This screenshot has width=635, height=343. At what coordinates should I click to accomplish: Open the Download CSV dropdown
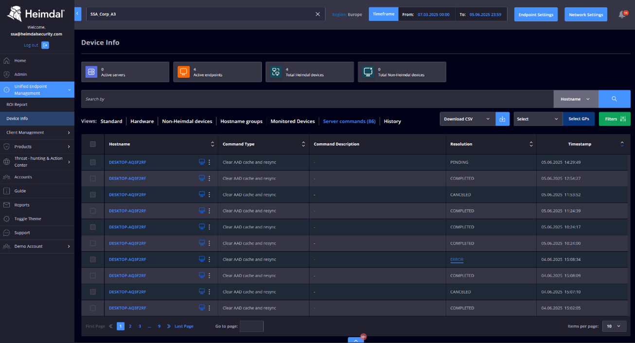click(467, 119)
